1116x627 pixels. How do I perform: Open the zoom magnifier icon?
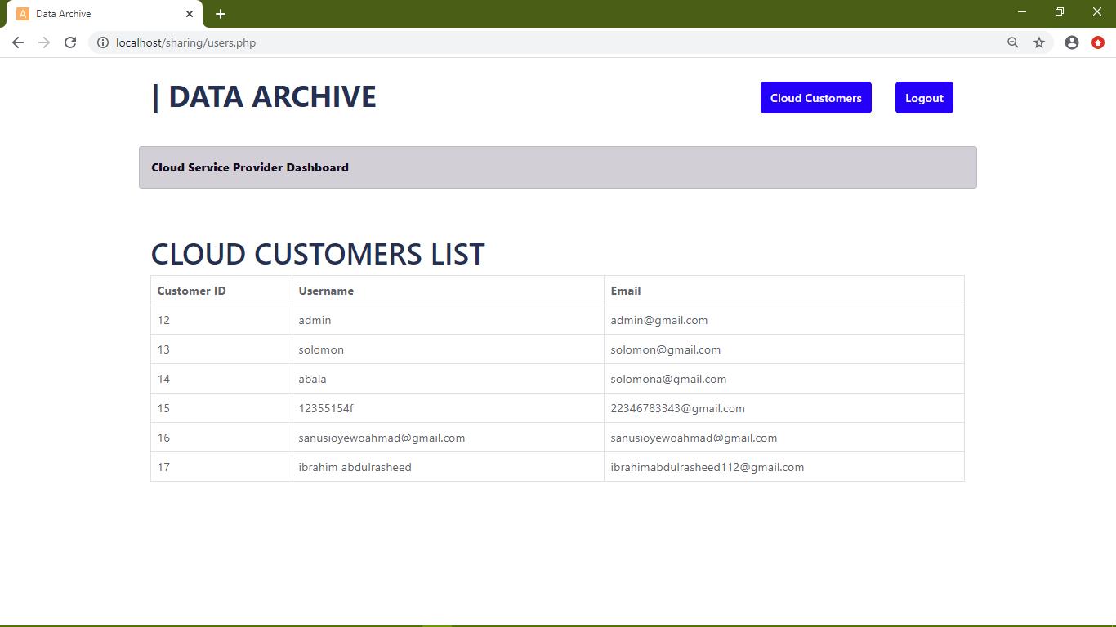point(1012,42)
